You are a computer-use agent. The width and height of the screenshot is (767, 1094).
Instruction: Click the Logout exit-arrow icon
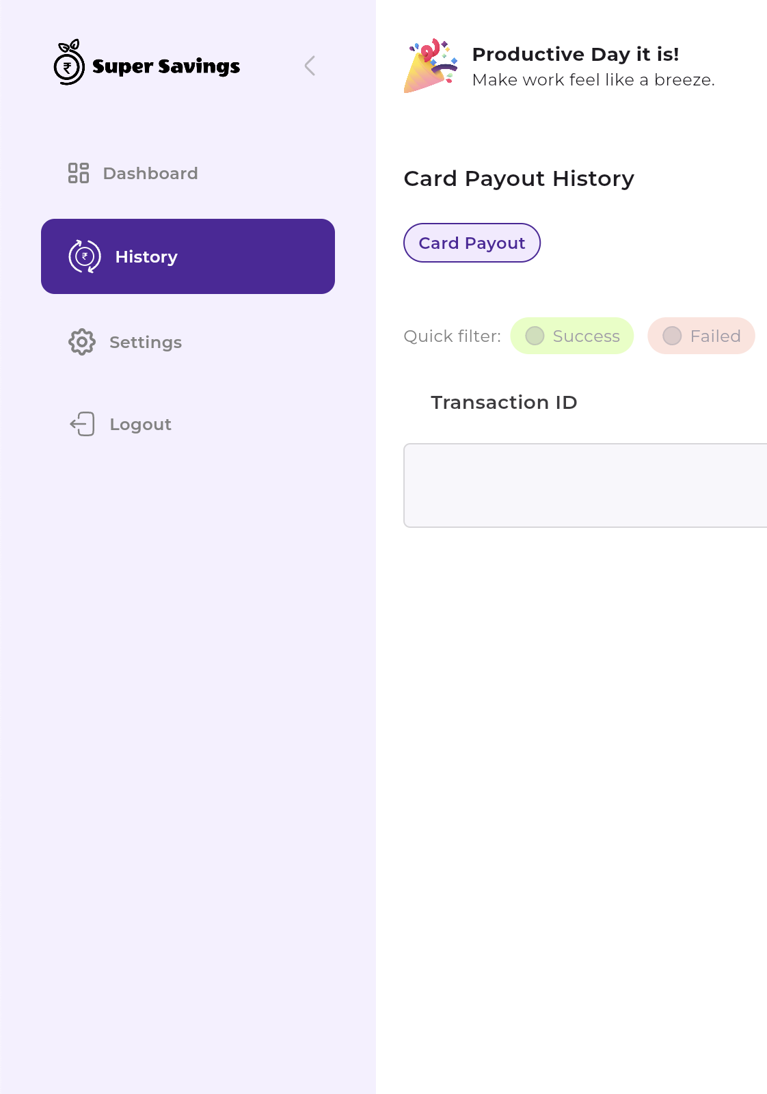tap(83, 424)
